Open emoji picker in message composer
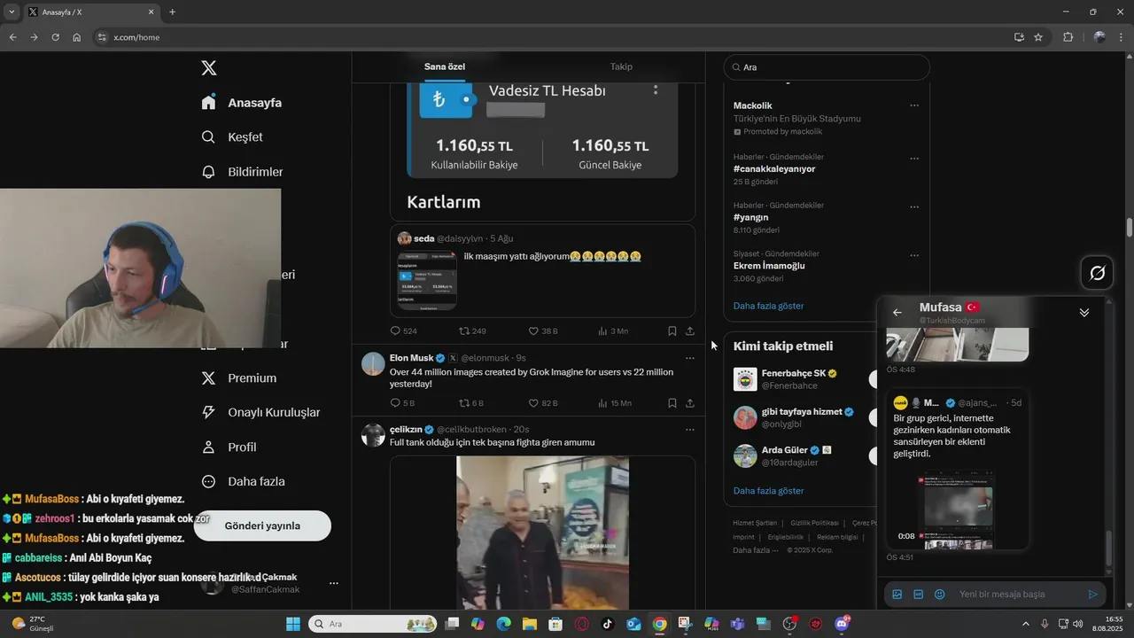This screenshot has height=638, width=1134. point(939,595)
